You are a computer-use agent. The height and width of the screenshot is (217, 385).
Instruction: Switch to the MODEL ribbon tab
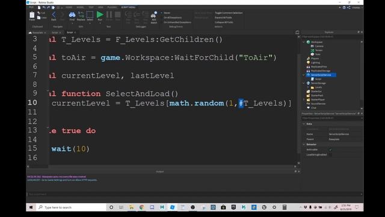pyautogui.click(x=80, y=7)
